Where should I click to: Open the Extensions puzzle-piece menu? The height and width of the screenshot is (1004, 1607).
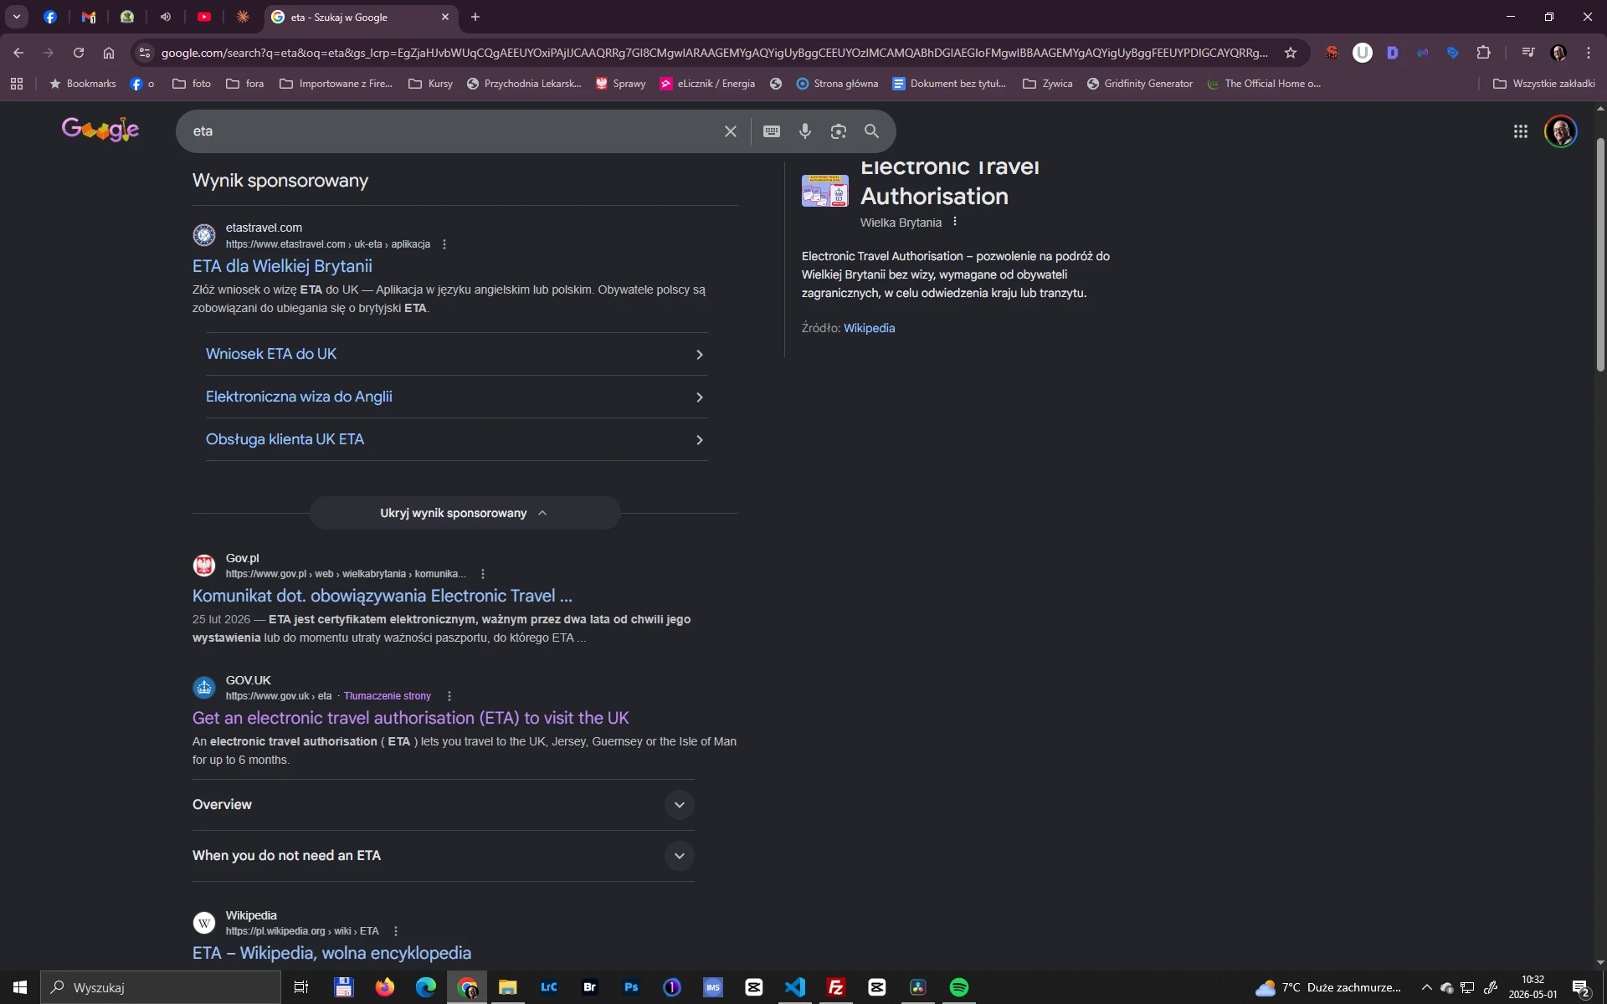tap(1484, 53)
